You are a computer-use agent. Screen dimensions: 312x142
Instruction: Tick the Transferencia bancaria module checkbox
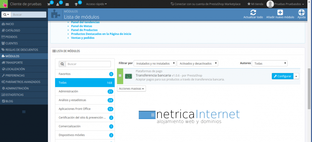120,76
